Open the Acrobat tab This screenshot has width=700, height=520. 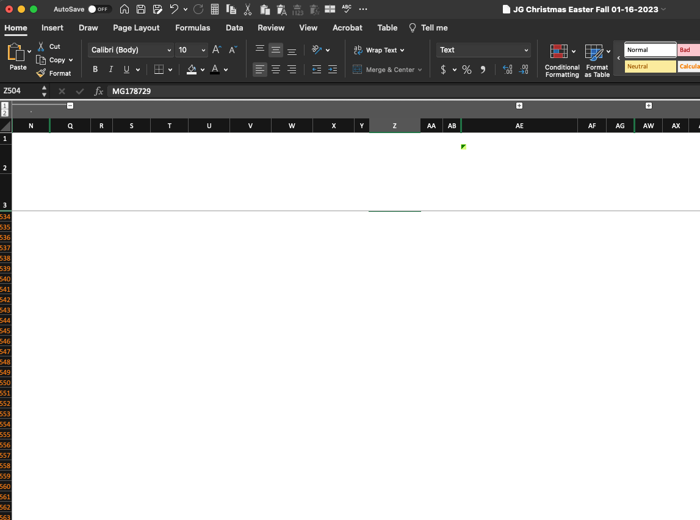click(347, 27)
